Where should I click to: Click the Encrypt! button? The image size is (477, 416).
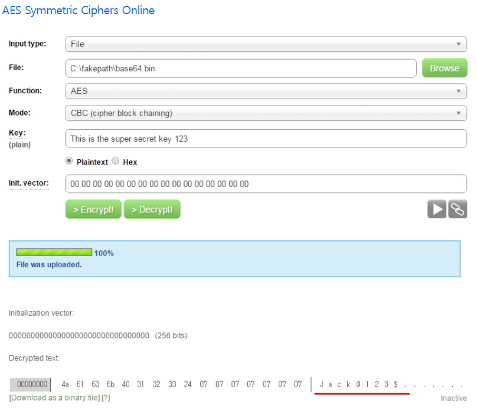coord(93,209)
